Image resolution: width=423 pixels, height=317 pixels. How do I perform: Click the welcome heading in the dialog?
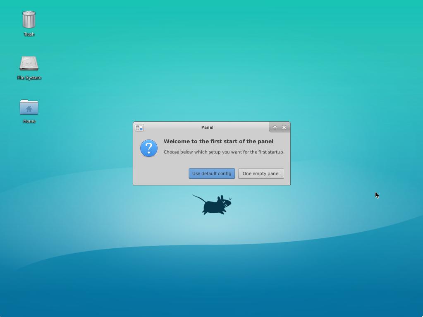click(218, 141)
